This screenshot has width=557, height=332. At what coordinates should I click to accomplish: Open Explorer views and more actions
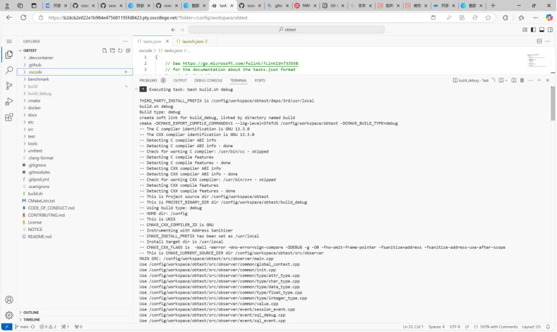[125, 41]
